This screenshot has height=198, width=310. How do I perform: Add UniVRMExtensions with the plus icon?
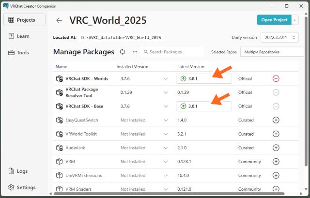(276, 175)
